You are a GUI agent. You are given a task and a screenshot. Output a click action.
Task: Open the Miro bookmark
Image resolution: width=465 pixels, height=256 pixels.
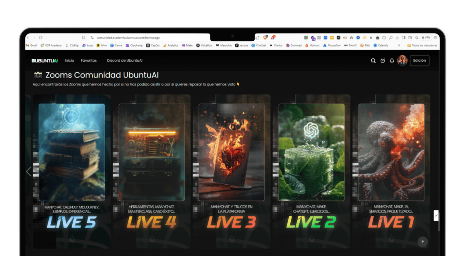pos(102,46)
